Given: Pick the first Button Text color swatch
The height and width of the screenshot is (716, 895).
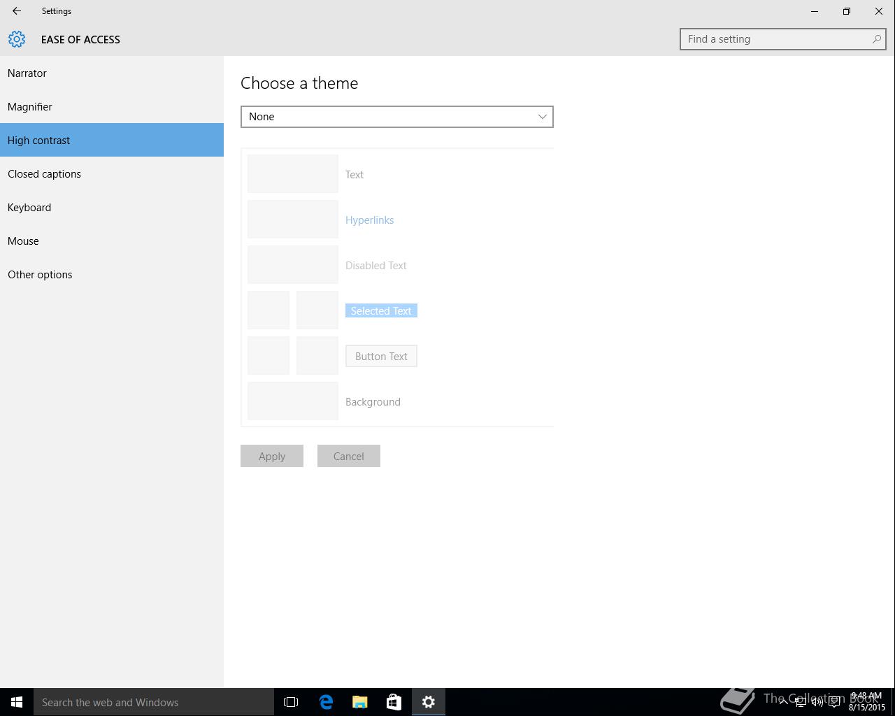Looking at the screenshot, I should click(x=268, y=356).
